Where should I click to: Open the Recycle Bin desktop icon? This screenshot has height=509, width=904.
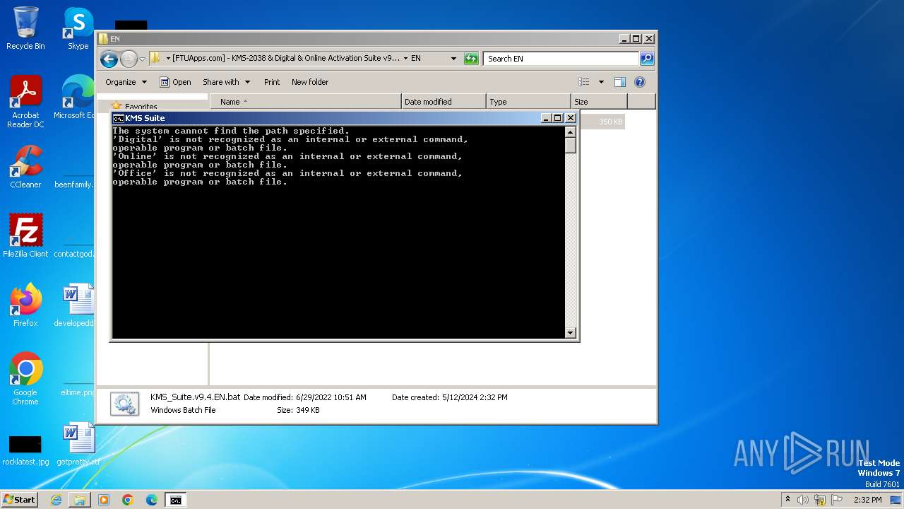25,28
